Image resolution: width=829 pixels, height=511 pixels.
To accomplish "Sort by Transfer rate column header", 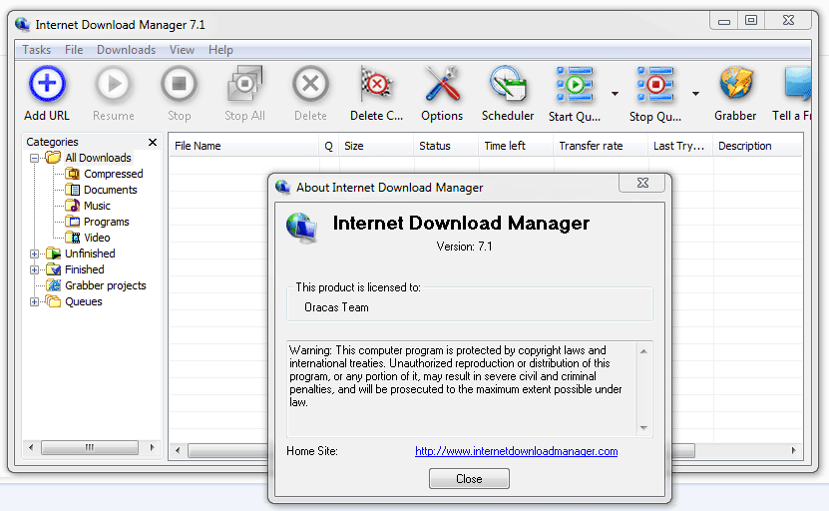I will coord(601,146).
